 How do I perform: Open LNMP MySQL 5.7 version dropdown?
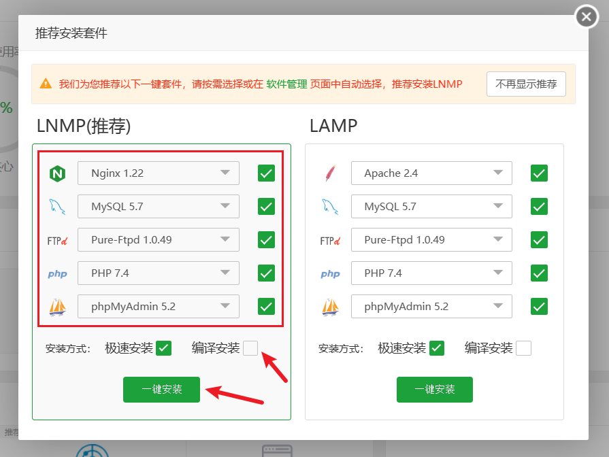[159, 207]
